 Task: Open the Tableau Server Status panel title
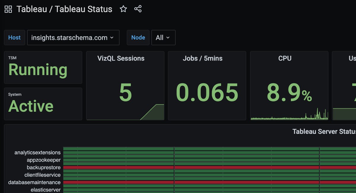(x=324, y=131)
